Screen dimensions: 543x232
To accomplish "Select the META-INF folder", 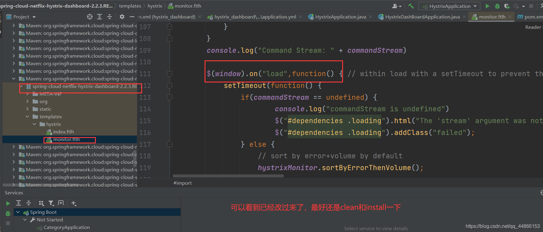I will tap(50, 94).
